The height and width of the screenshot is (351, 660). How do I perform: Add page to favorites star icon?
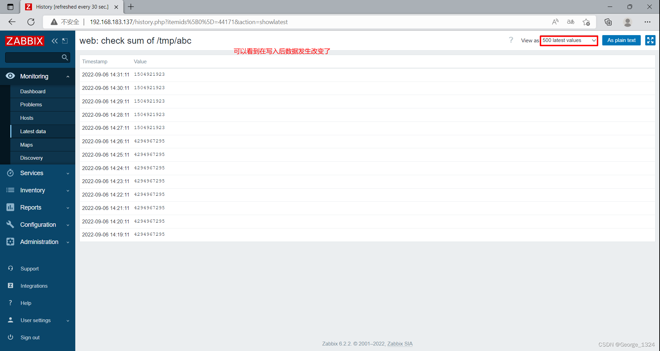coord(586,22)
